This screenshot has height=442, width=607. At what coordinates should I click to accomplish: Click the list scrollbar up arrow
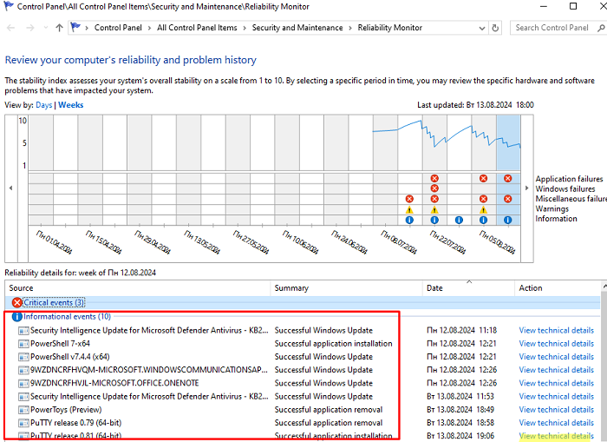(604, 287)
